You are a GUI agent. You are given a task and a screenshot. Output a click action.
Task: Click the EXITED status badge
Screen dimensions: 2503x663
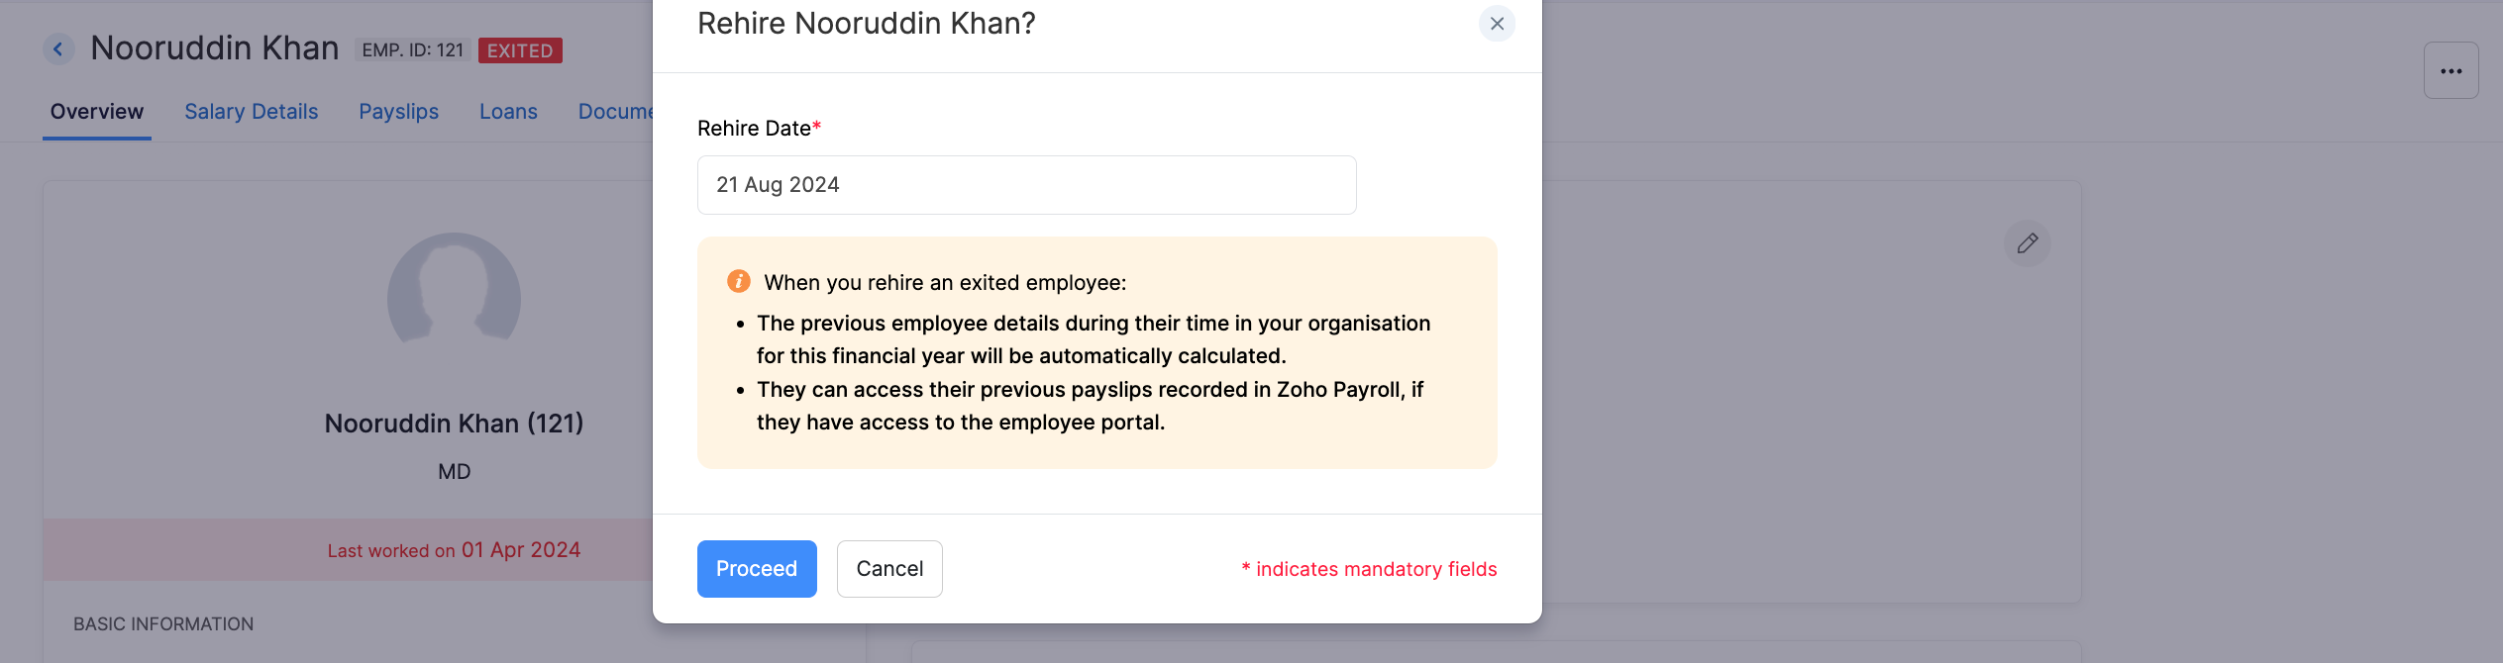[520, 50]
